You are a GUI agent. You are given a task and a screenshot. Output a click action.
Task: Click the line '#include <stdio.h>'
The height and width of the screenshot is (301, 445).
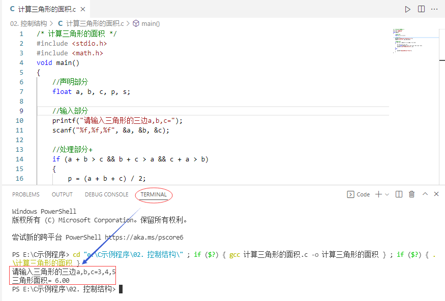point(72,44)
